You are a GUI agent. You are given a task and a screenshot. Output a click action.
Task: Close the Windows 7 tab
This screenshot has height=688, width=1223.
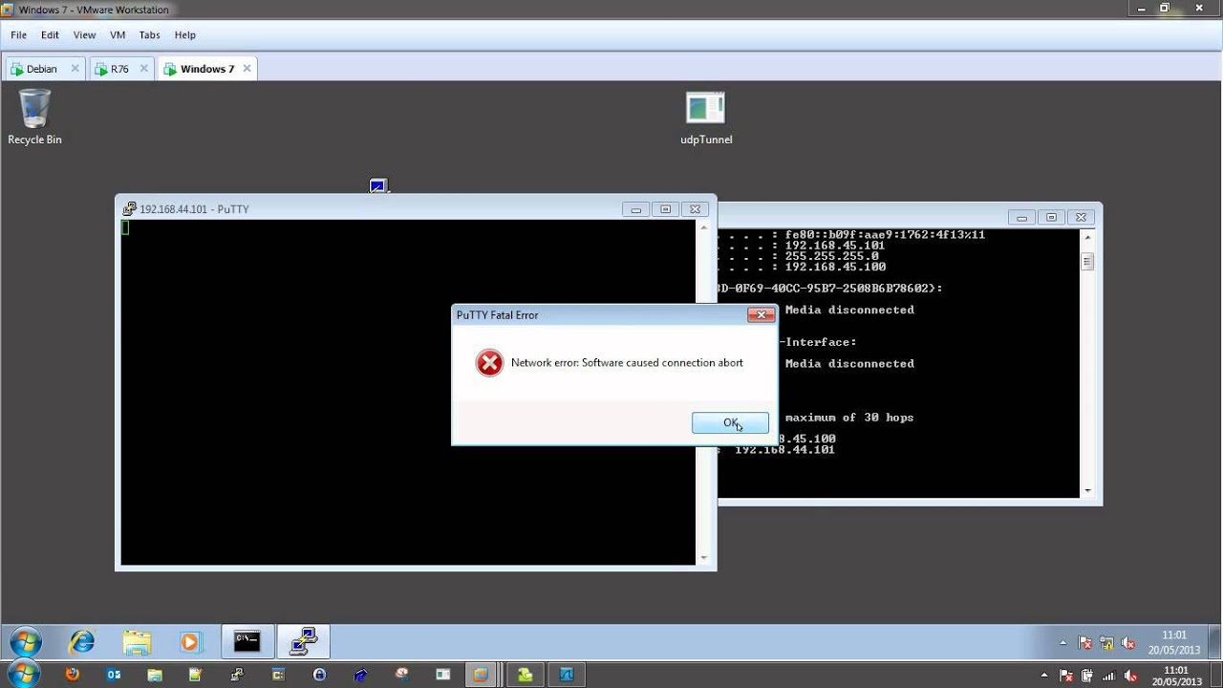247,69
